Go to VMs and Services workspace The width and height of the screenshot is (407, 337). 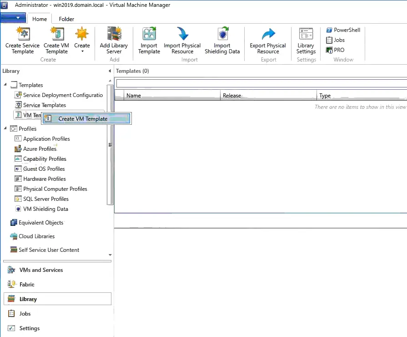58,270
